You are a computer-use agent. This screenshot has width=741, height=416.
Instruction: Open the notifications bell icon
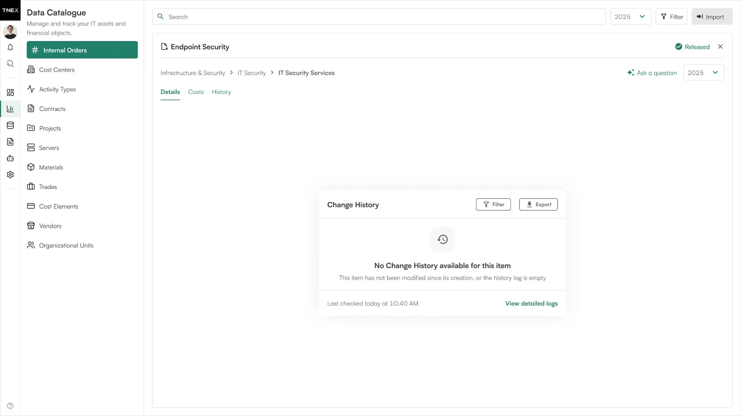click(x=10, y=47)
